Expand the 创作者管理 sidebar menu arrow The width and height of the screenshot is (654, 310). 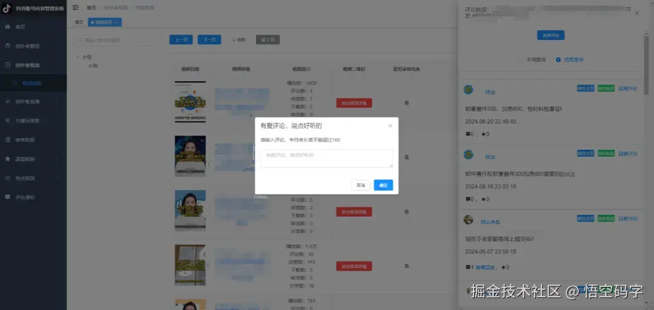point(58,46)
